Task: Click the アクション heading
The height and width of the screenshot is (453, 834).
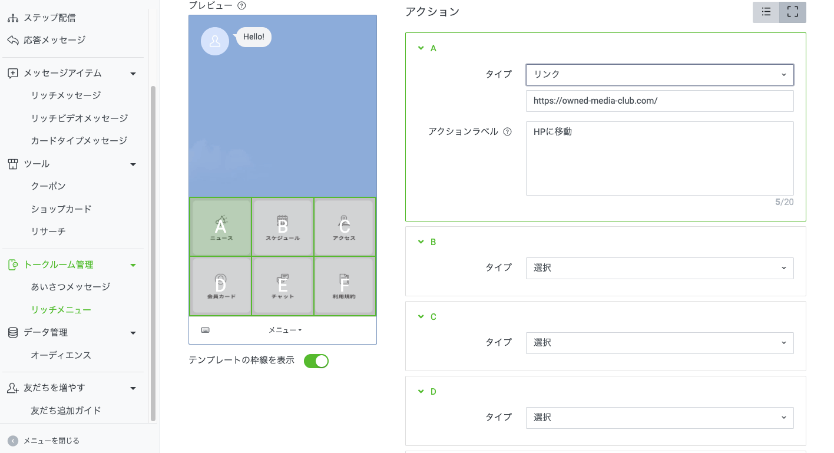Action: point(432,12)
